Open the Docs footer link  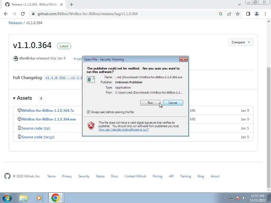(114, 176)
